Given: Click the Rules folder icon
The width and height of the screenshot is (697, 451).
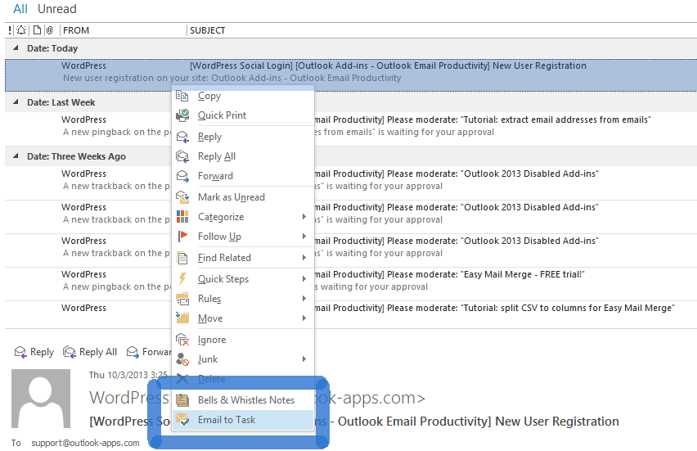Looking at the screenshot, I should pyautogui.click(x=182, y=299).
